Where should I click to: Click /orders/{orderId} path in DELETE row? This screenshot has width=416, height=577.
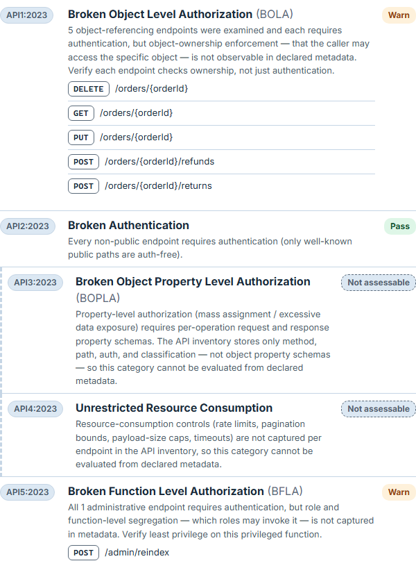(x=151, y=89)
